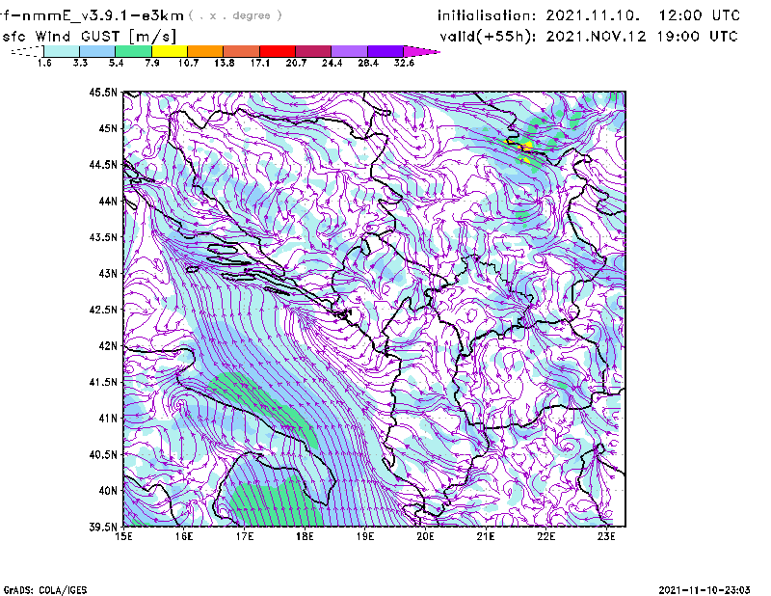Click the longitude label '19E'
This screenshot has height=596, width=771.
(365, 536)
